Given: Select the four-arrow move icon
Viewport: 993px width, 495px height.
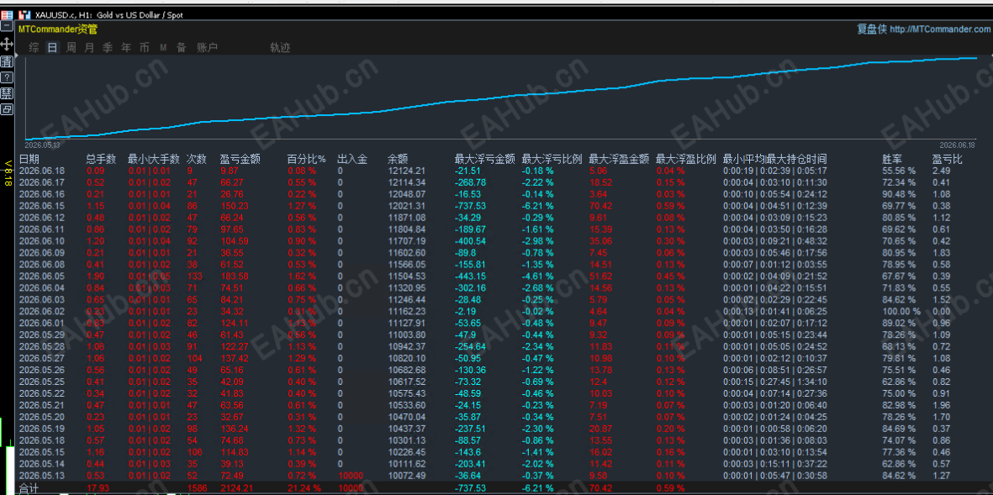Looking at the screenshot, I should click(7, 44).
